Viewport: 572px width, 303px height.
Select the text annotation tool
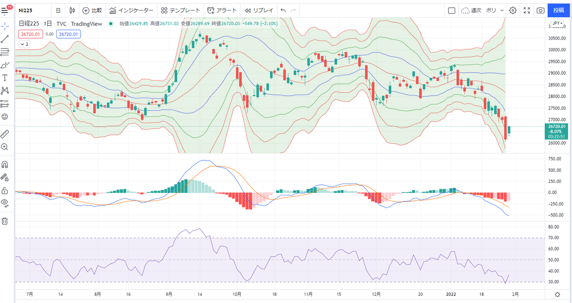5,77
